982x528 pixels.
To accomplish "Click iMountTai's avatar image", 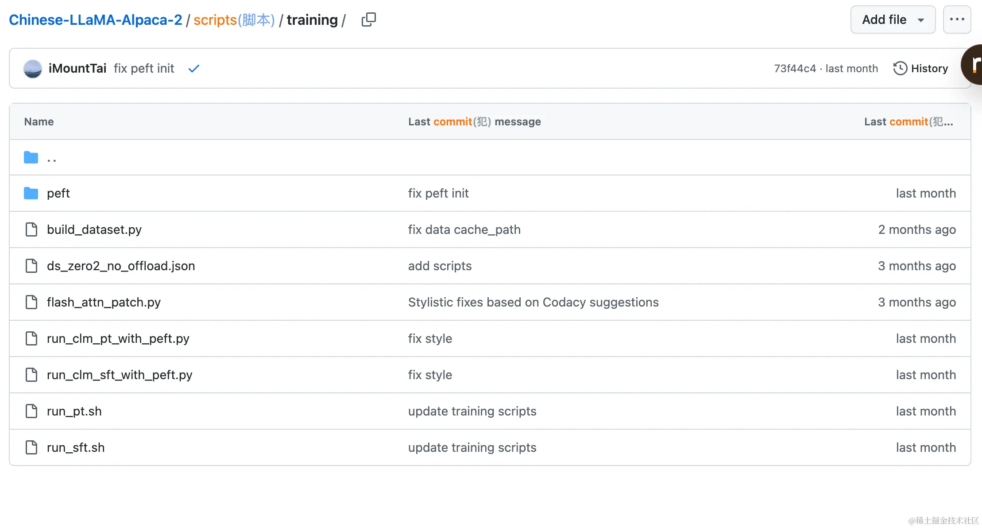I will [x=33, y=69].
